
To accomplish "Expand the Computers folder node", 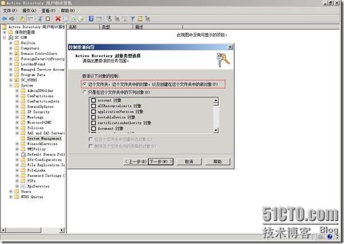I will click(x=10, y=48).
